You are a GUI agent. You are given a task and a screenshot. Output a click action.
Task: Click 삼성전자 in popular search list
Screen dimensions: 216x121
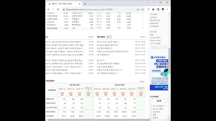[x=156, y=112]
